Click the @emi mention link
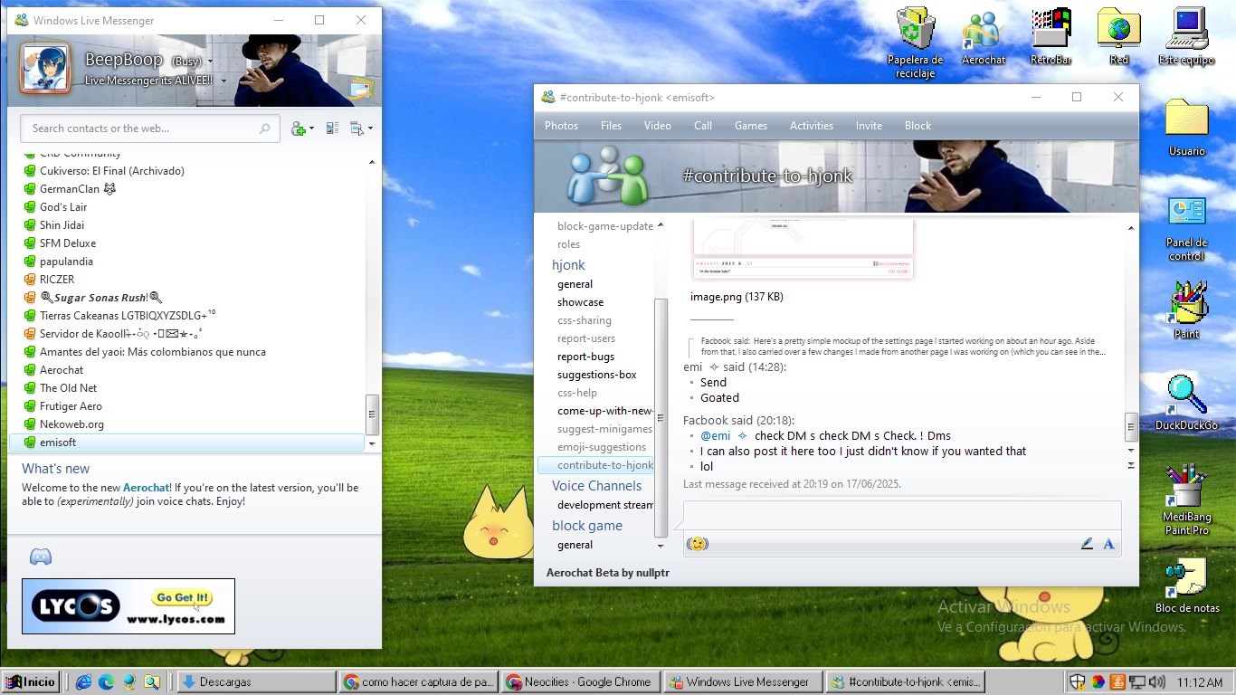This screenshot has height=695, width=1236. 716,436
